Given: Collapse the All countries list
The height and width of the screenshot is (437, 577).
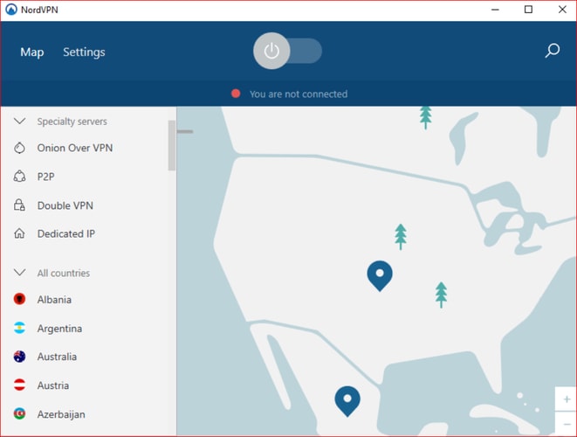Looking at the screenshot, I should coord(19,273).
